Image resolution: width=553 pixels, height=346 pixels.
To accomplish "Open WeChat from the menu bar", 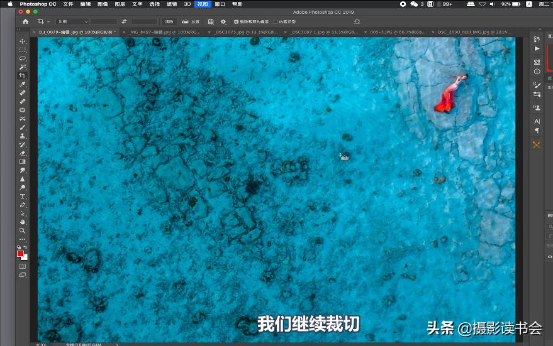I will click(414, 4).
